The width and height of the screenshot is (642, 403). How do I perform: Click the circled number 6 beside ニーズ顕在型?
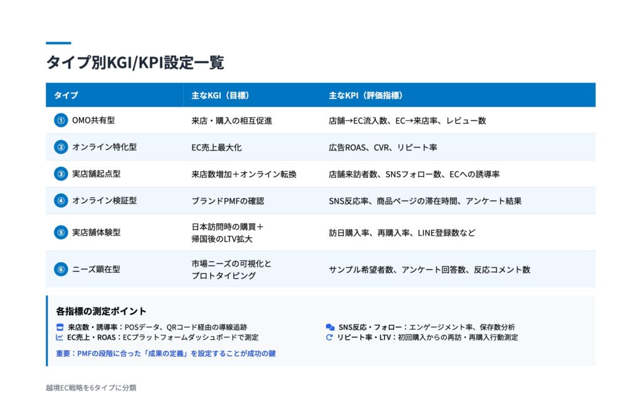(x=60, y=270)
